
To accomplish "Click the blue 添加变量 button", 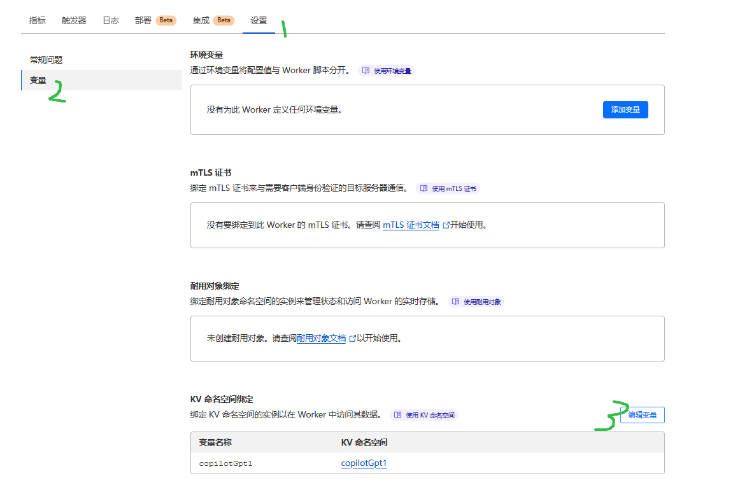I will point(625,109).
